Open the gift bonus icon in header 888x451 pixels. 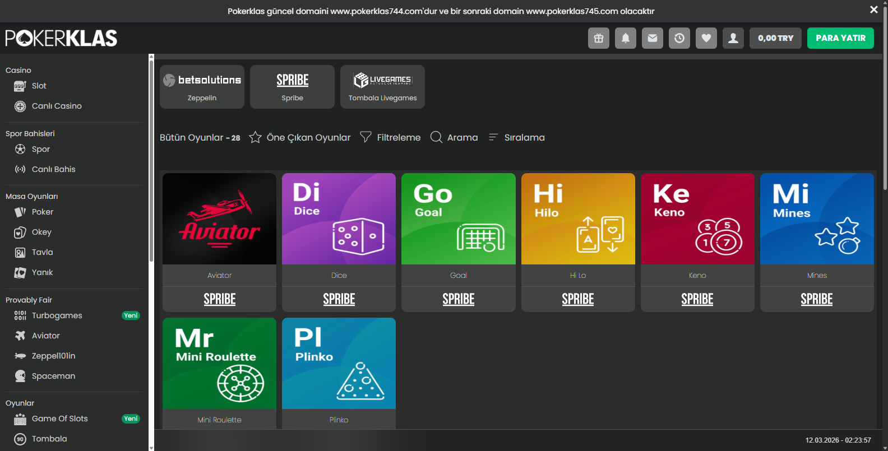coord(598,38)
